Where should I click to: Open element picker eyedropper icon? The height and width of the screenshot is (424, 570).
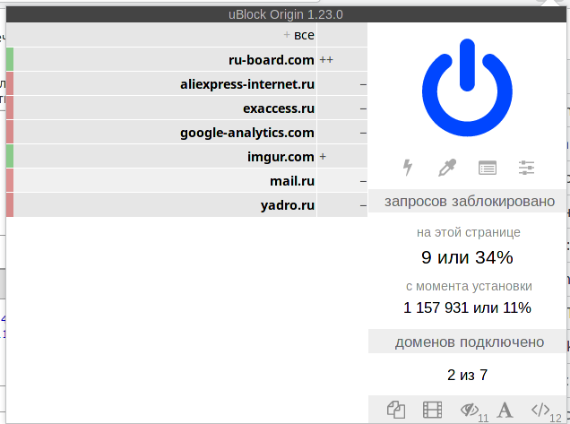447,168
